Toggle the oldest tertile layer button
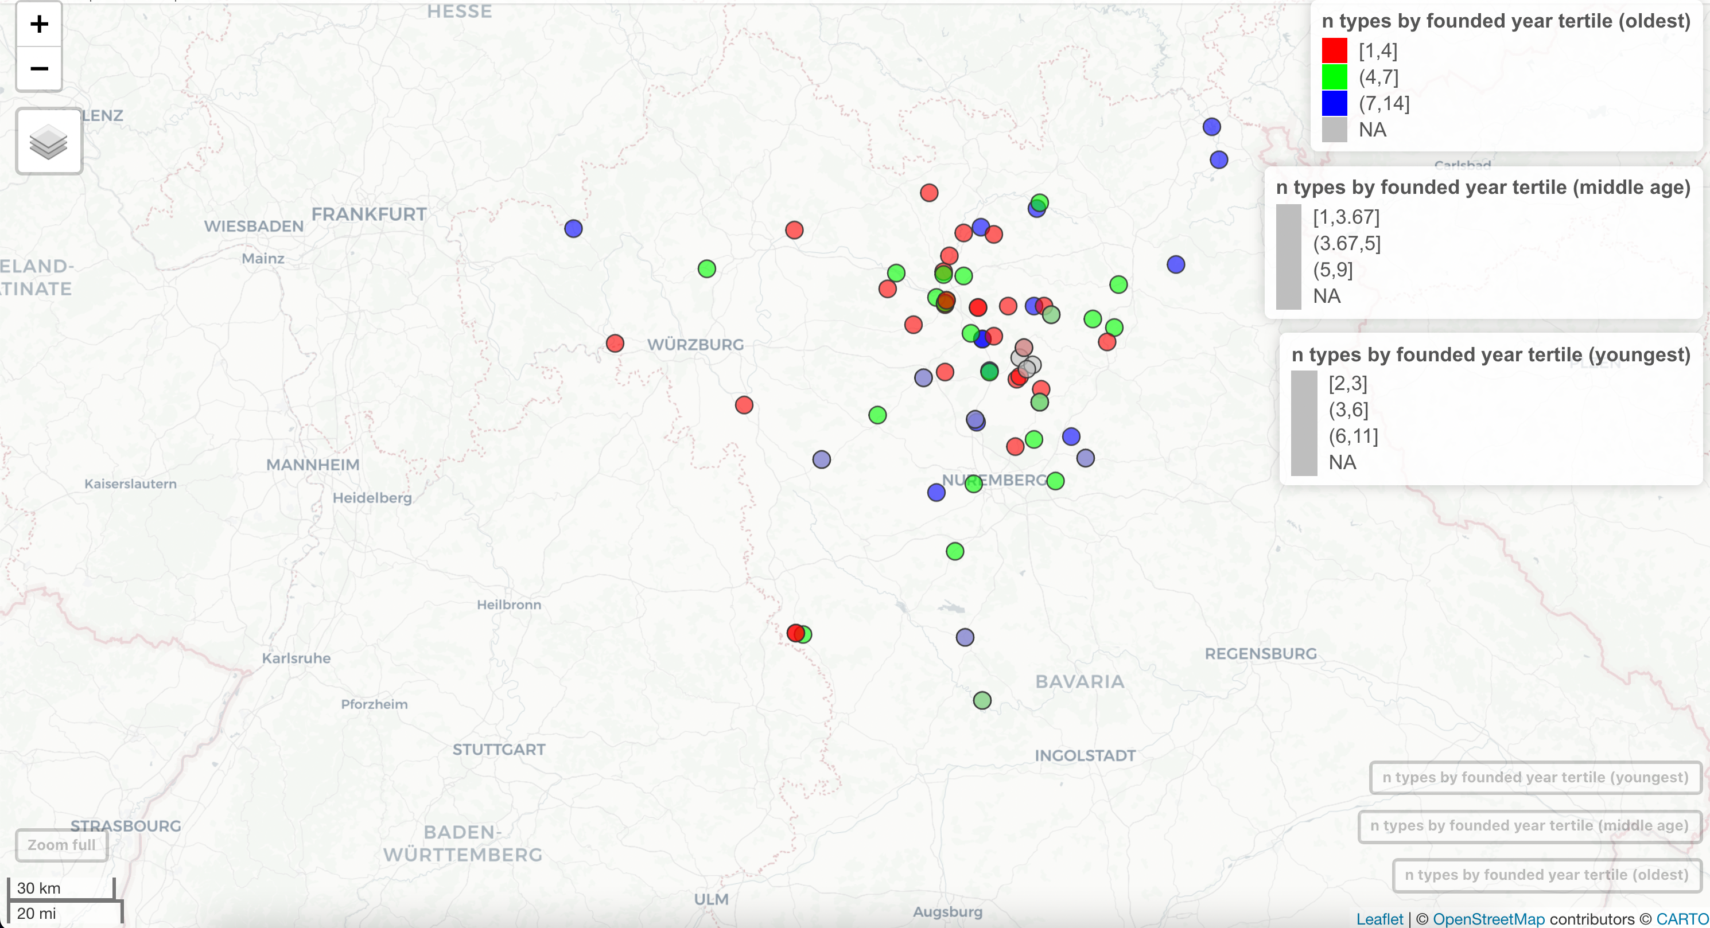Viewport: 1710px width, 928px height. coord(1546,875)
